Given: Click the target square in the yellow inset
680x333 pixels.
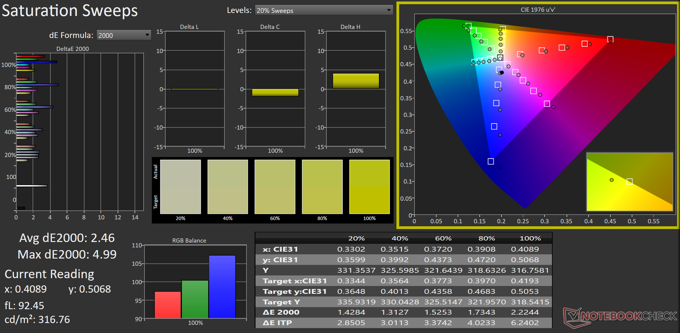Looking at the screenshot, I should (x=629, y=182).
